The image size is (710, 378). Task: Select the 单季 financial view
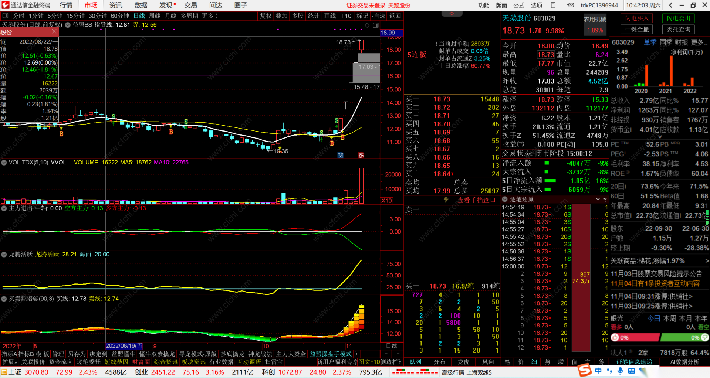(650, 42)
